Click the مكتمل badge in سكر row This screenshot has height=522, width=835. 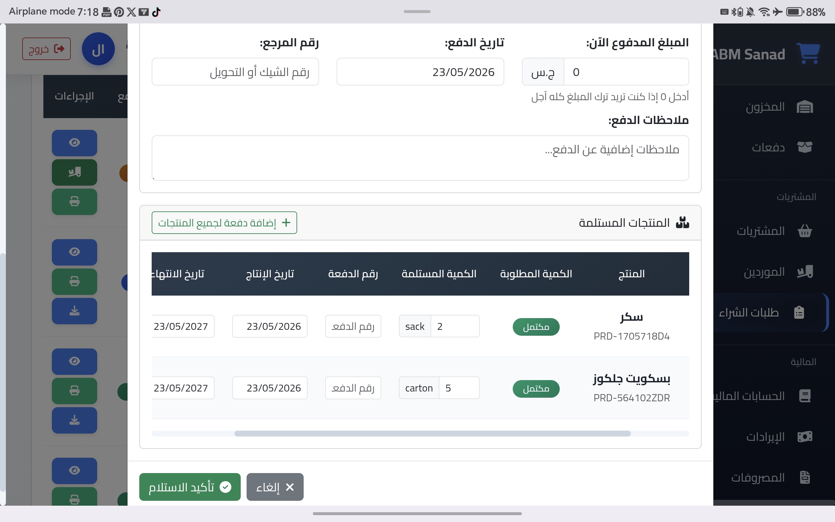point(536,327)
